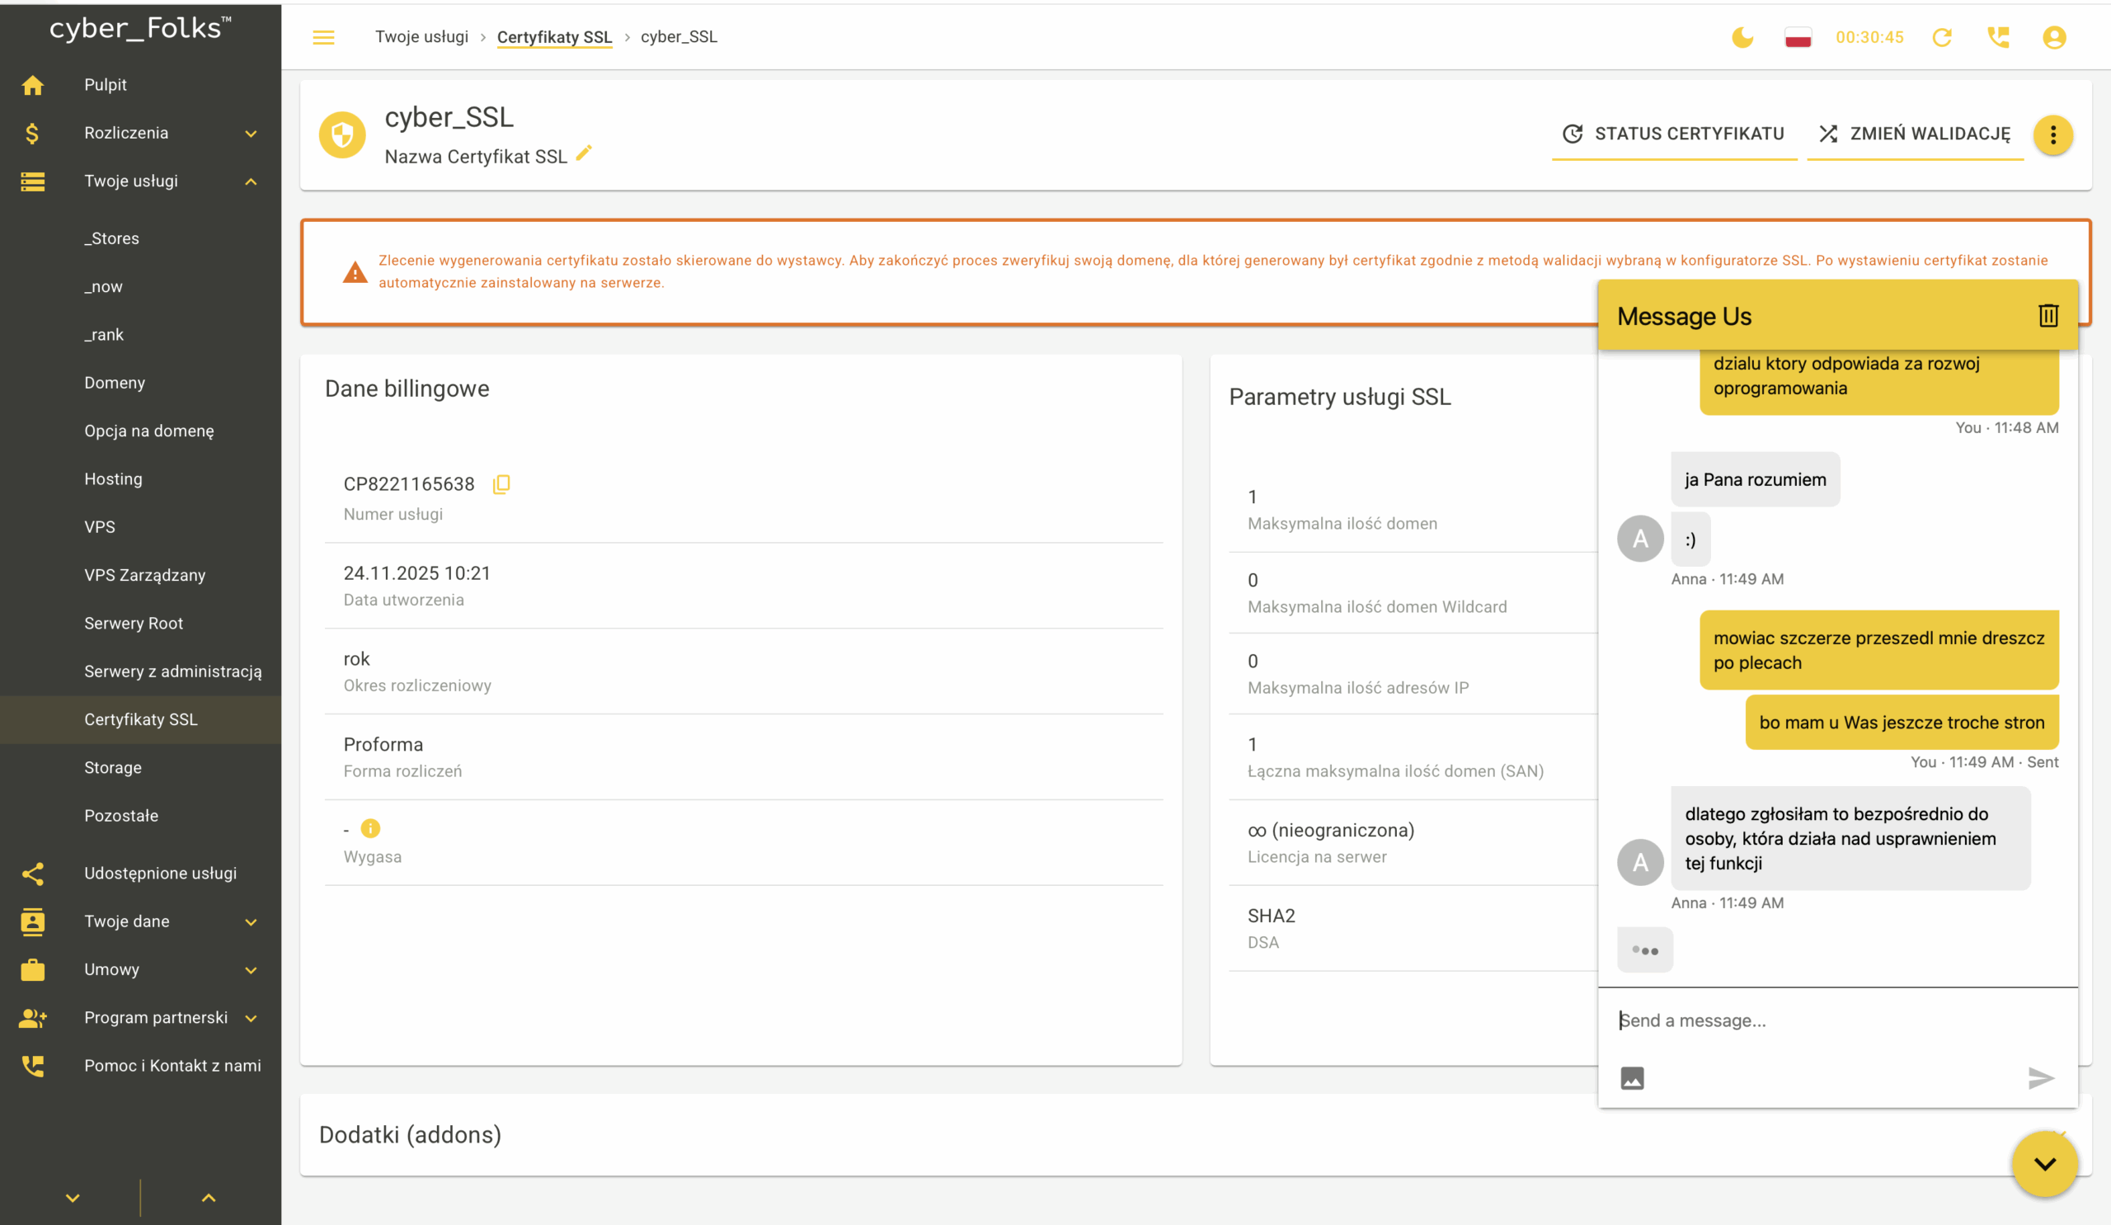The height and width of the screenshot is (1225, 2111).
Task: Click the trash icon in Message Us
Action: click(x=2048, y=315)
